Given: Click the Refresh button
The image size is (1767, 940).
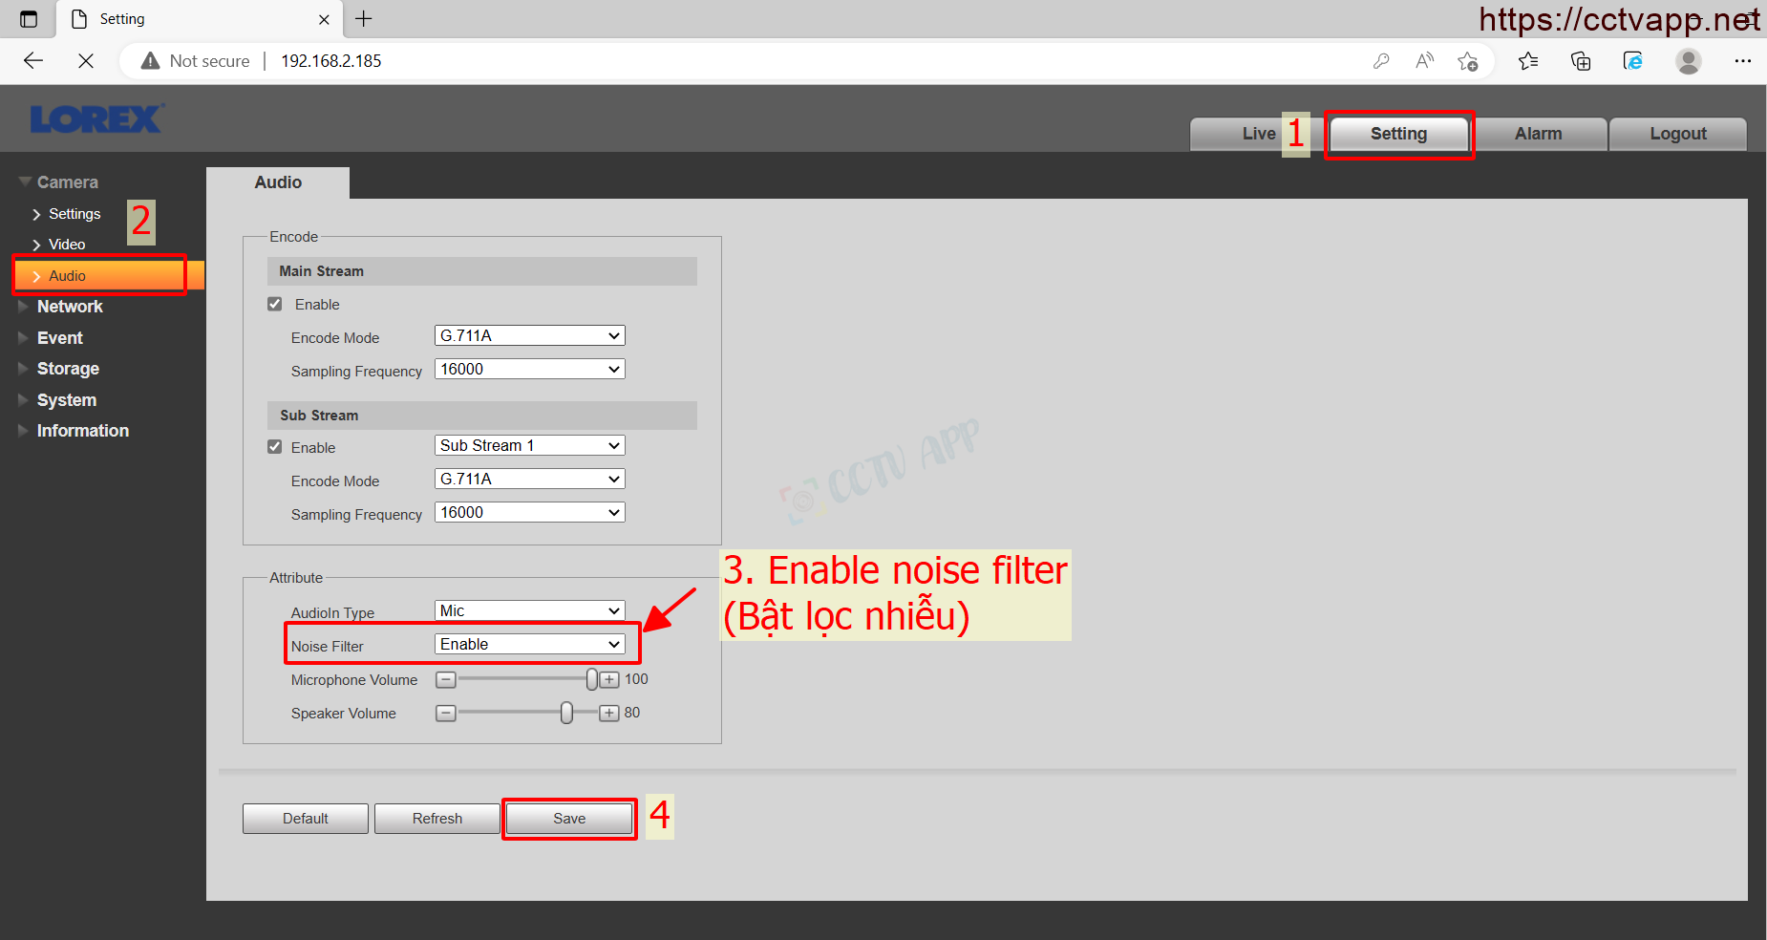Looking at the screenshot, I should pyautogui.click(x=437, y=819).
